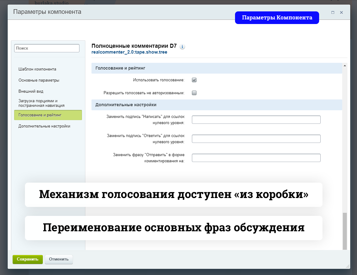Viewport: 357px width, 275px height.
Task: Open the Шаблон компонента section
Action: (37, 69)
